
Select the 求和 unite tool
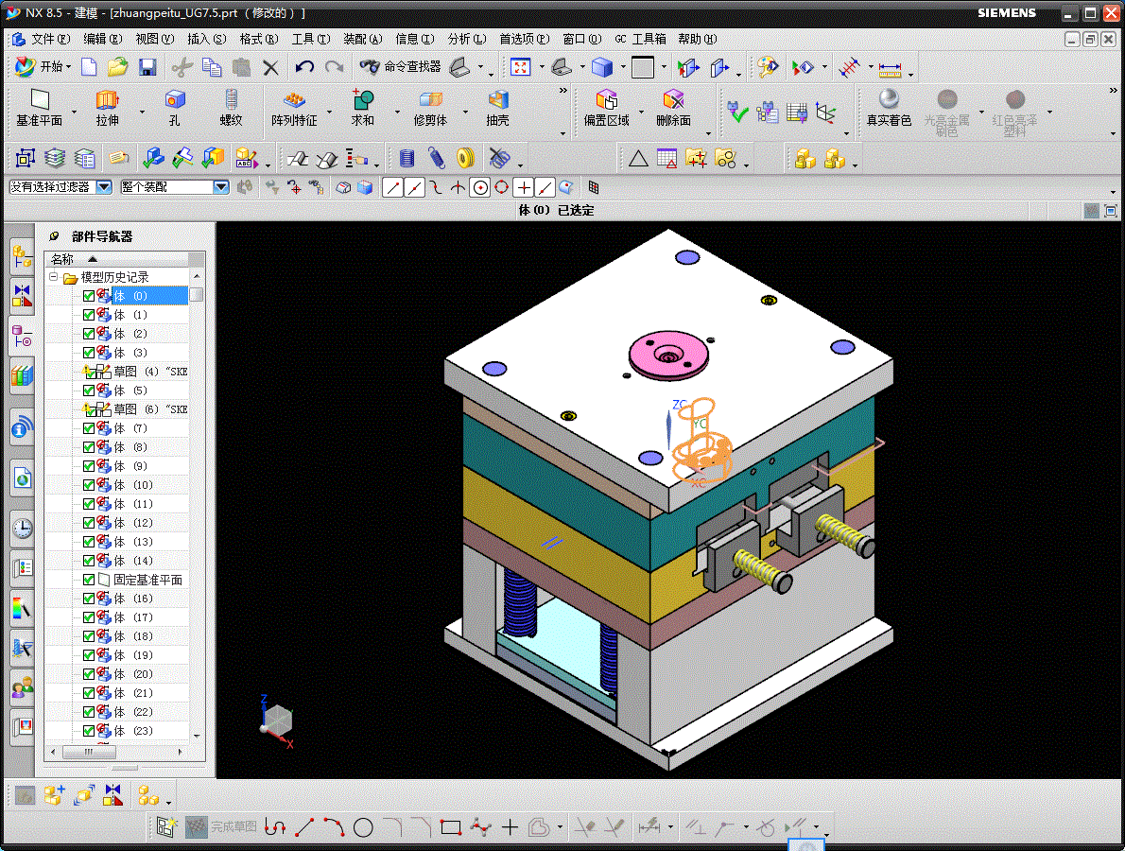tap(362, 109)
